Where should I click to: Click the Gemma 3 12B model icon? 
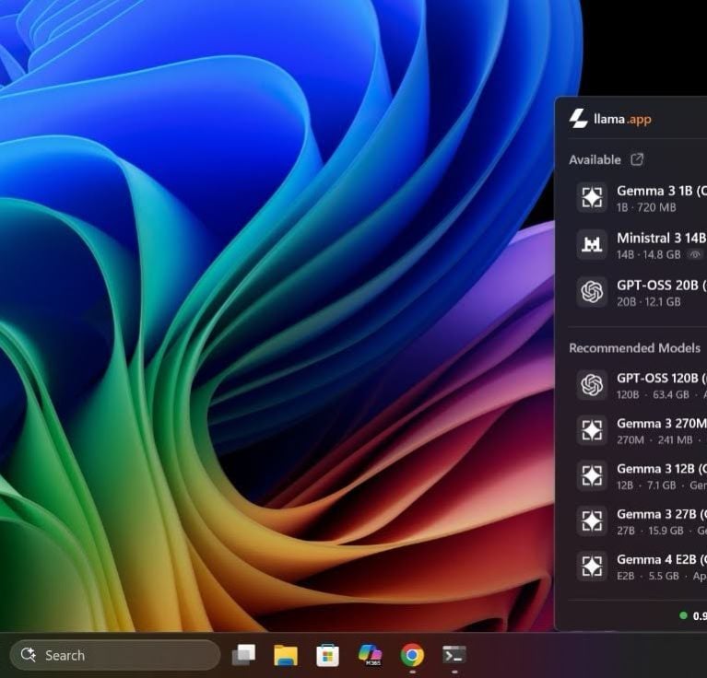592,475
